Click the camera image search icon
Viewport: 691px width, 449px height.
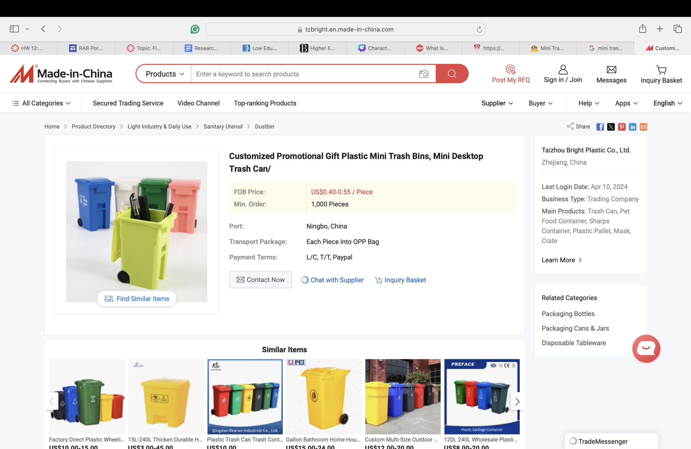[424, 74]
